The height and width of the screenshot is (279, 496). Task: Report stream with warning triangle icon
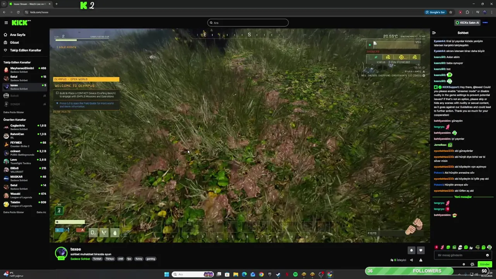(420, 260)
